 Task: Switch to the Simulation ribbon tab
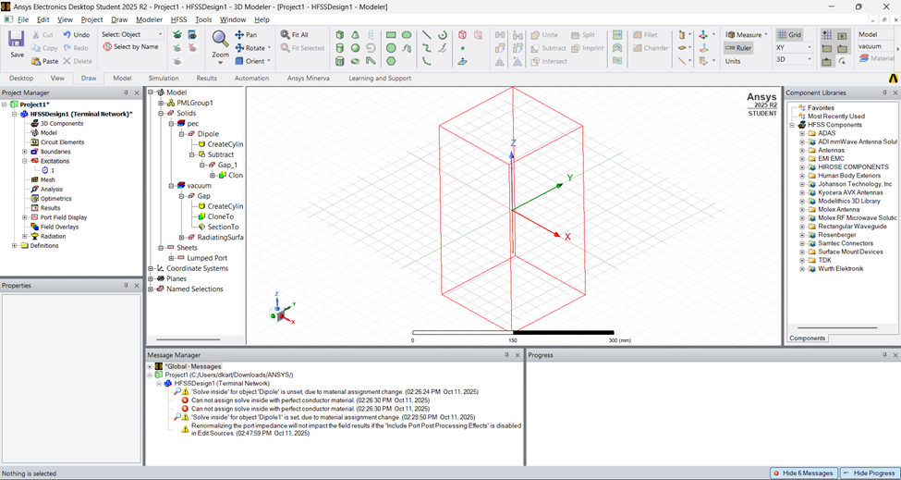click(x=164, y=79)
